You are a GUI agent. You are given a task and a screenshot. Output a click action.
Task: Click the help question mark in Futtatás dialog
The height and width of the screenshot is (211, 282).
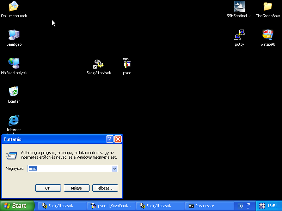(x=110, y=139)
